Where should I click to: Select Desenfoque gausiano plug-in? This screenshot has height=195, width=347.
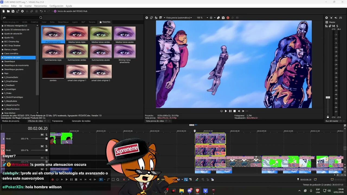point(14,69)
